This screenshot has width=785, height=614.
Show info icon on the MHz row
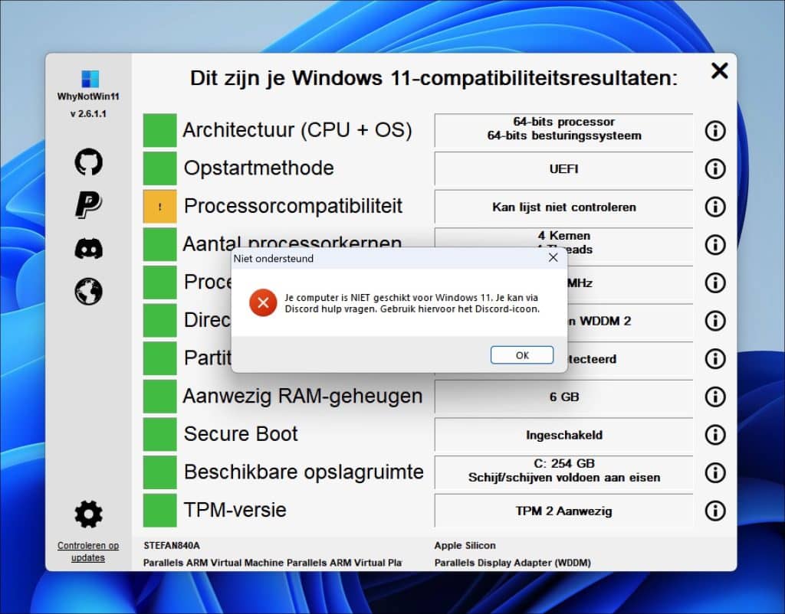pos(715,283)
